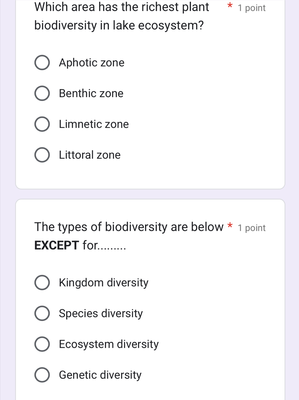Click the Ecosystem diversity option text
299x400 pixels.
(108, 344)
